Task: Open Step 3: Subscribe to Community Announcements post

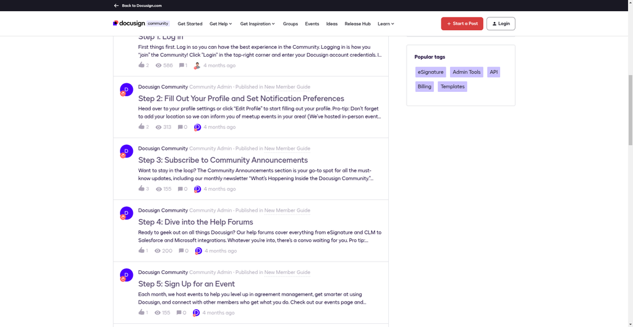Action: 223,160
